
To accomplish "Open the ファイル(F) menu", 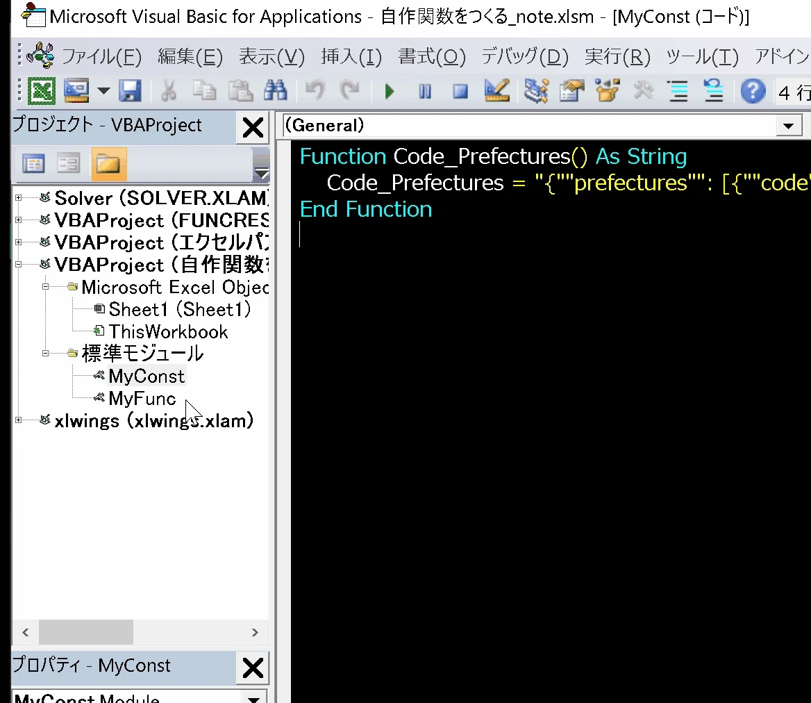I will (x=101, y=56).
